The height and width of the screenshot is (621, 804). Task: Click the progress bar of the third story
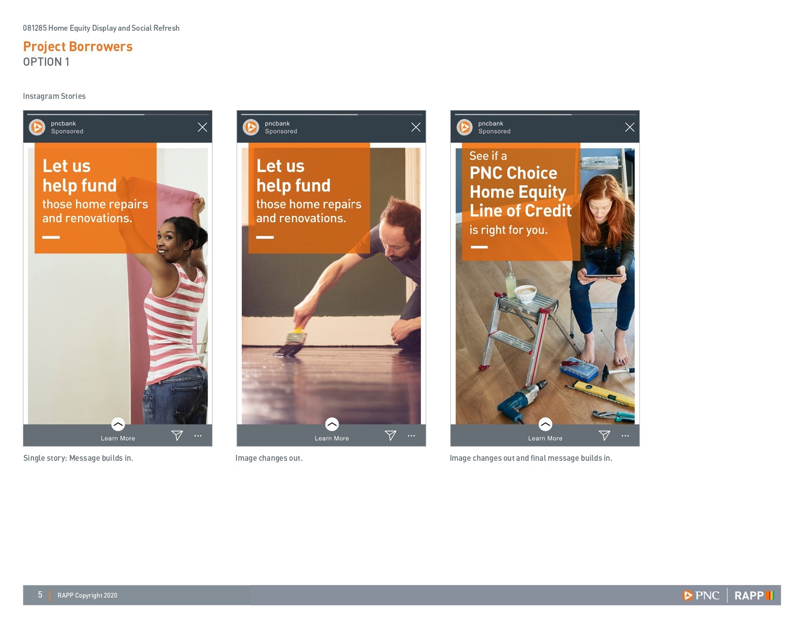[x=545, y=114]
